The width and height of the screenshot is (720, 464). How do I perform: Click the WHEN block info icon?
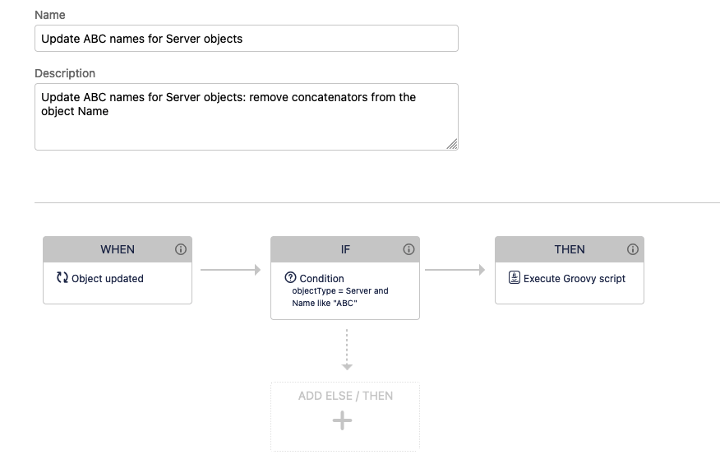click(x=181, y=249)
